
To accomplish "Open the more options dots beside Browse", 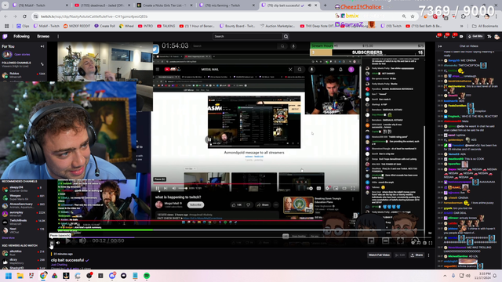I will 58,37.
